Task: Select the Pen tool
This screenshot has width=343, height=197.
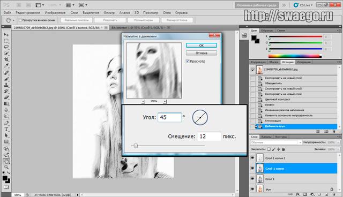Action: click(x=6, y=123)
